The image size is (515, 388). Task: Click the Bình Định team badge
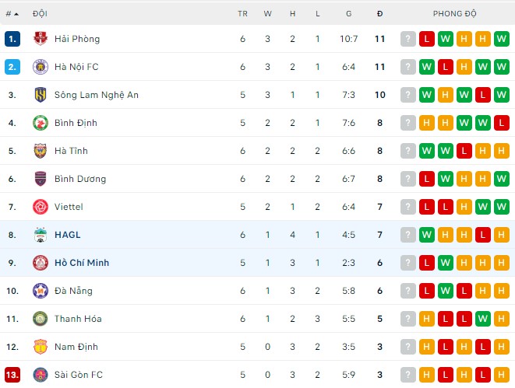click(x=41, y=123)
